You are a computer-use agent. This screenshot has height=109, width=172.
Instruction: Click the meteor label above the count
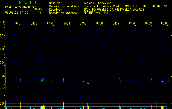click(39, 8)
